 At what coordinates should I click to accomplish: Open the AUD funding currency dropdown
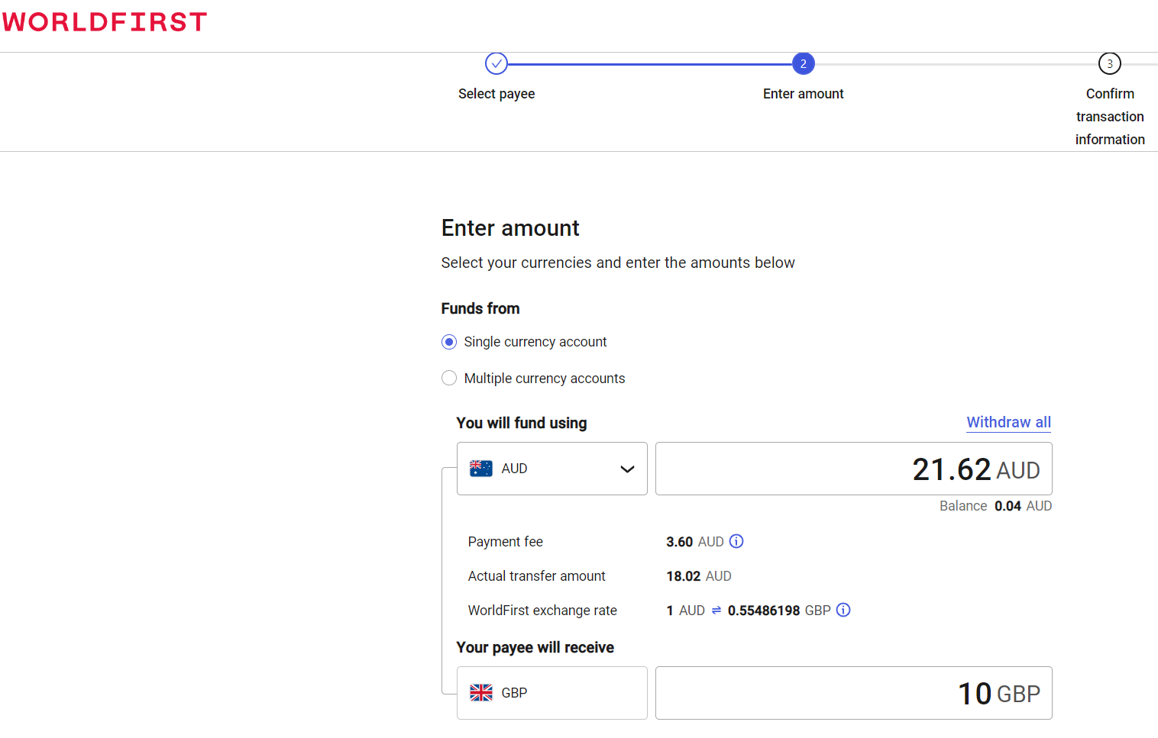click(552, 469)
